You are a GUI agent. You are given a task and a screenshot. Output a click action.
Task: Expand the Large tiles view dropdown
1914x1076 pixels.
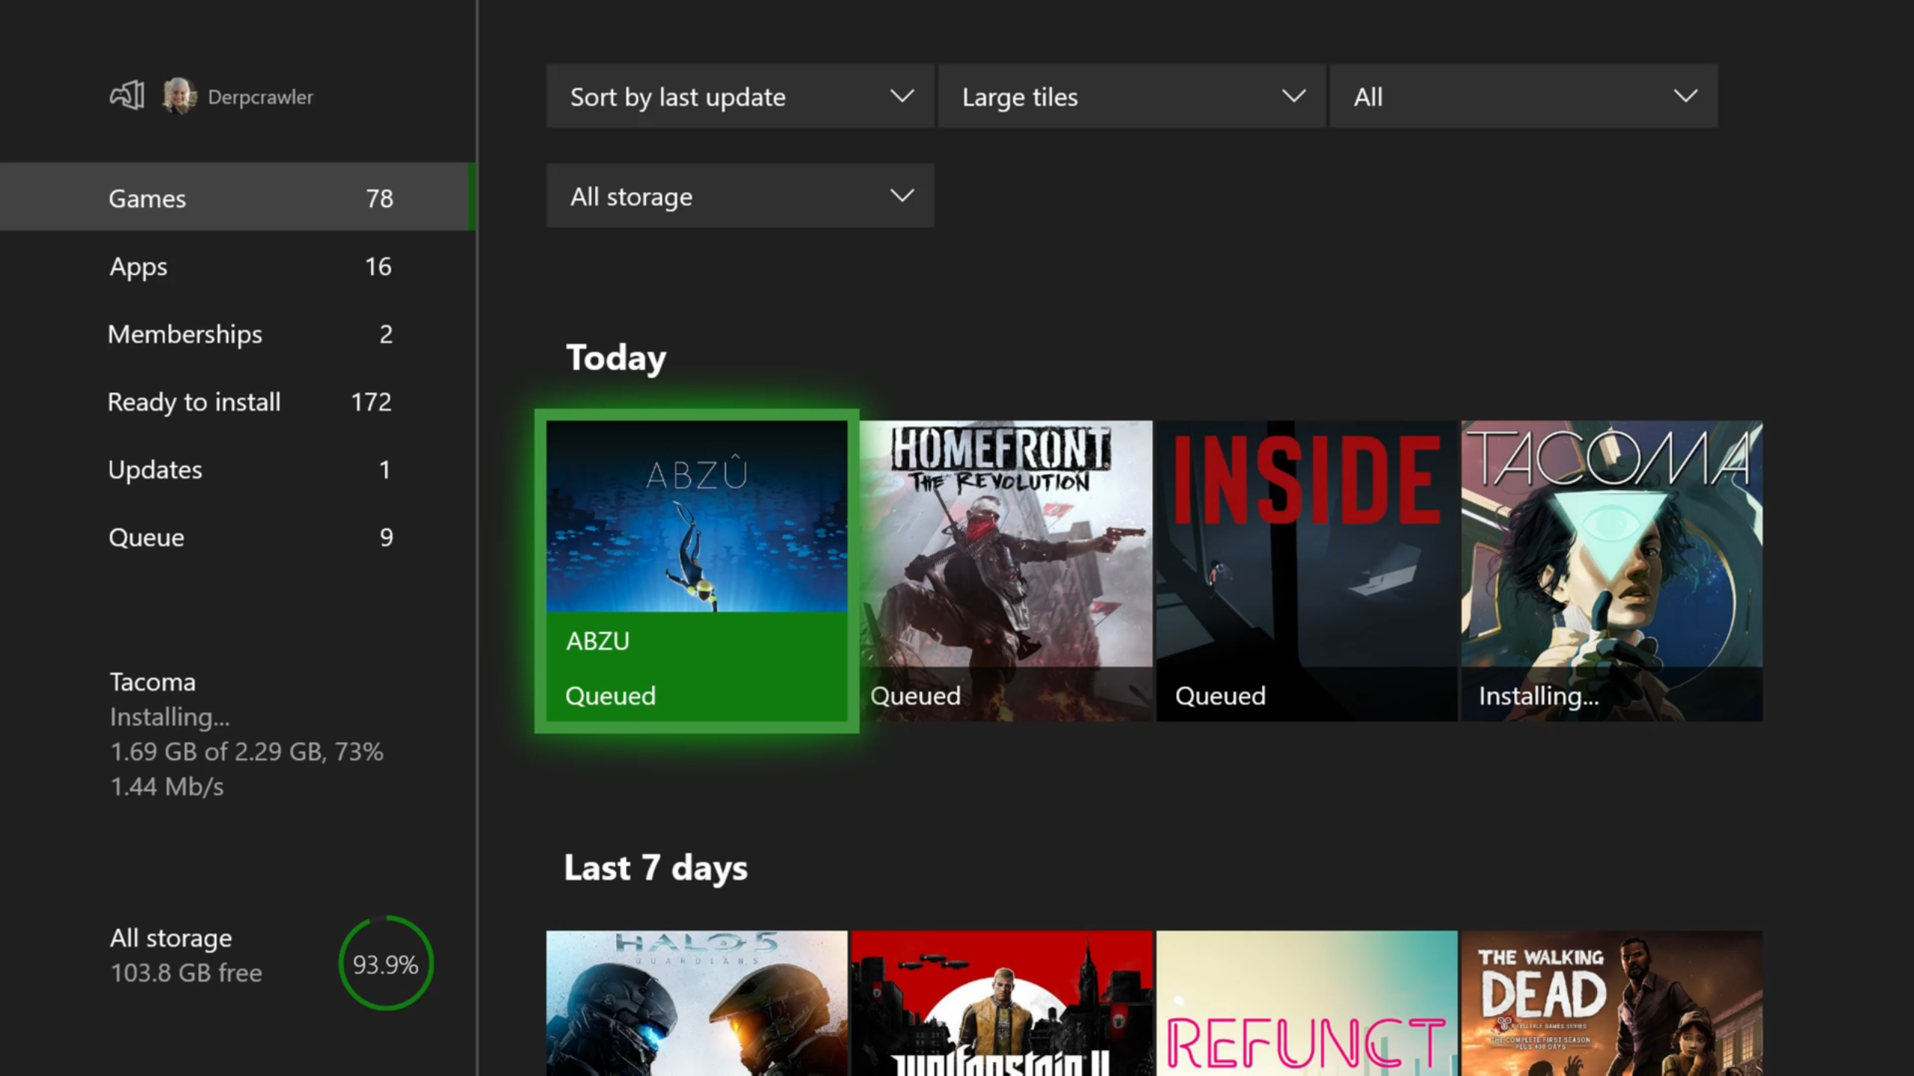(1132, 96)
